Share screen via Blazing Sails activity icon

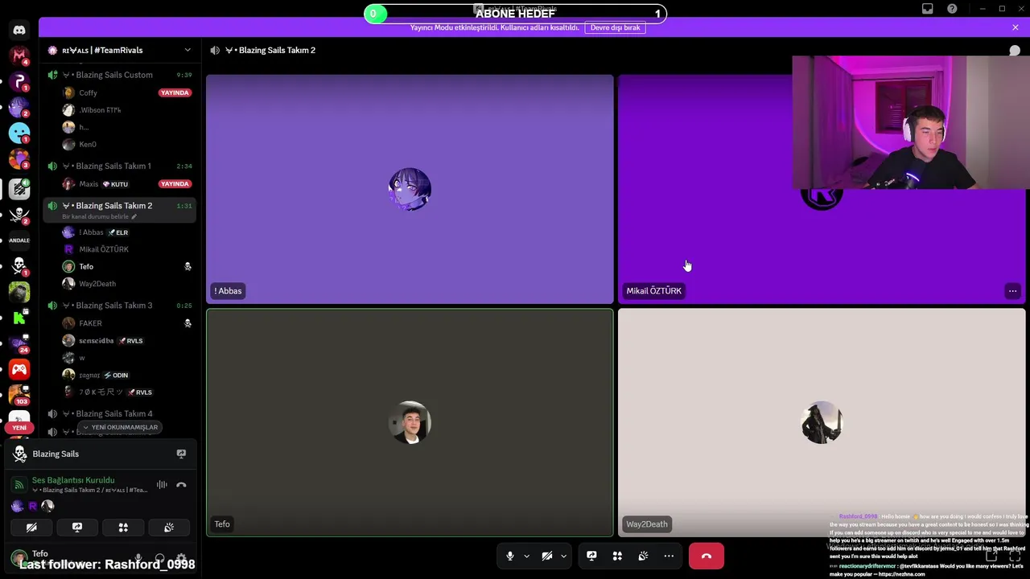click(x=181, y=454)
